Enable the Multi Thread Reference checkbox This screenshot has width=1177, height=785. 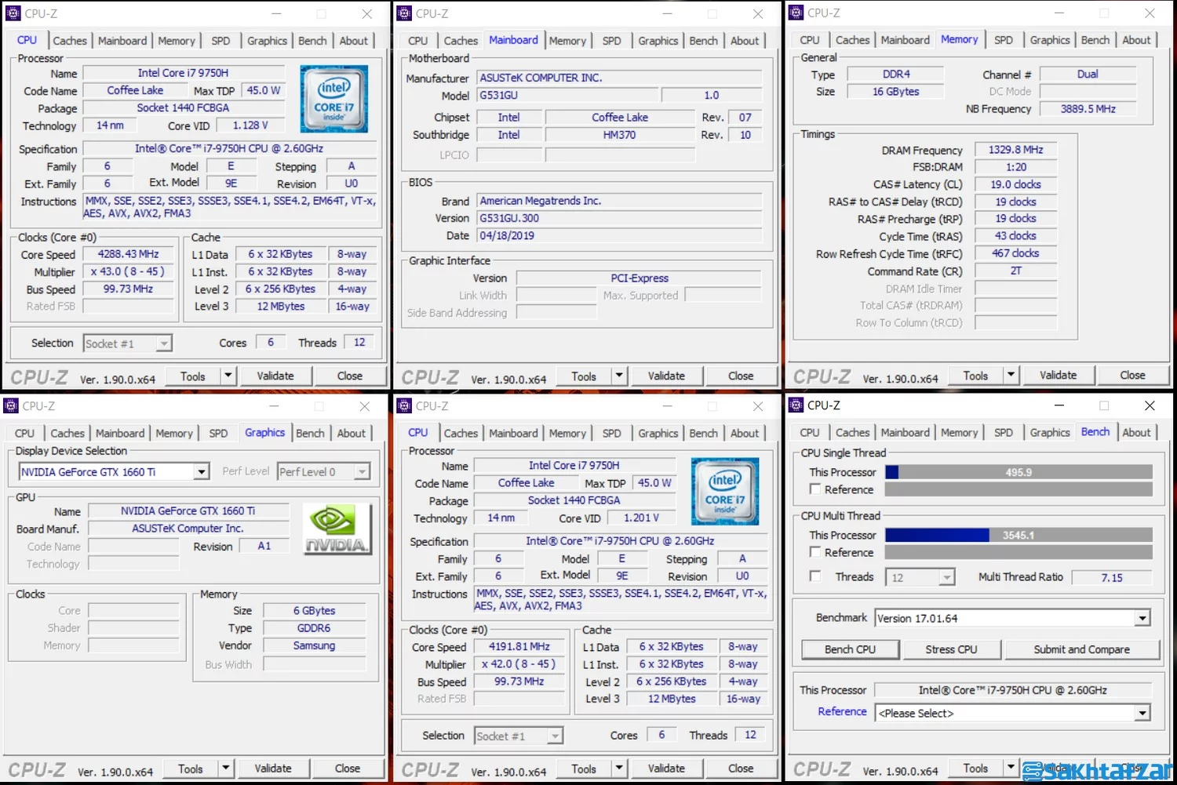coord(816,551)
